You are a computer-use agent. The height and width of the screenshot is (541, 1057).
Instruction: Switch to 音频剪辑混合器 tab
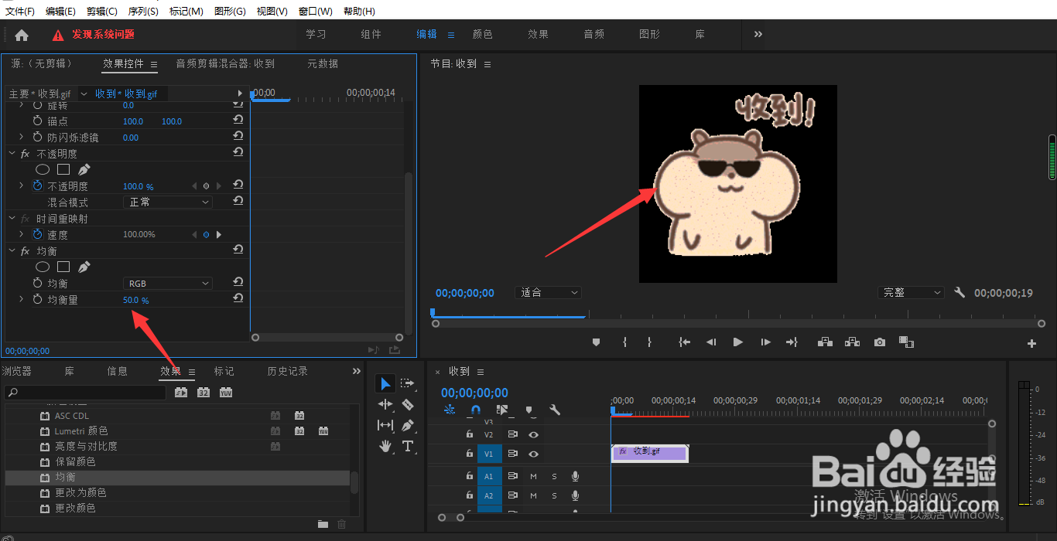225,63
